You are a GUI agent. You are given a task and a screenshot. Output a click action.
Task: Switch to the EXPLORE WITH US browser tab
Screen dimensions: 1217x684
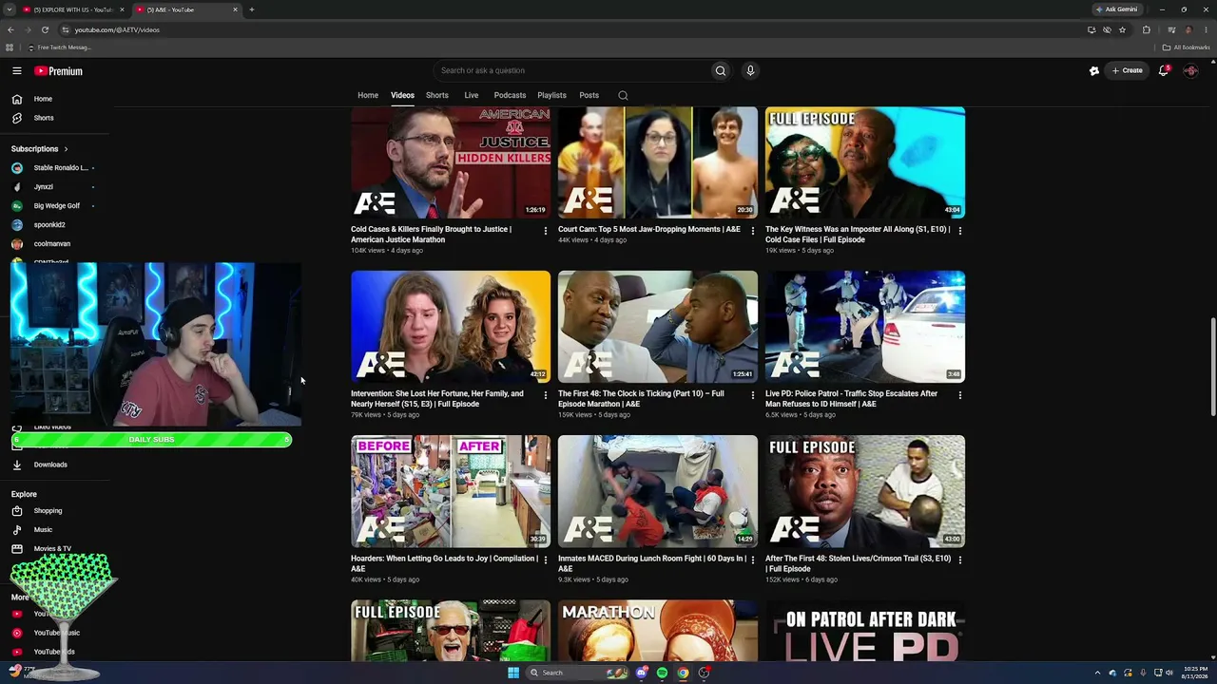[x=74, y=9]
